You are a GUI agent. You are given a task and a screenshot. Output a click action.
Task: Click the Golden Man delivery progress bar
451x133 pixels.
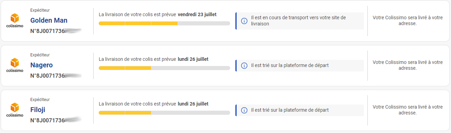click(164, 23)
